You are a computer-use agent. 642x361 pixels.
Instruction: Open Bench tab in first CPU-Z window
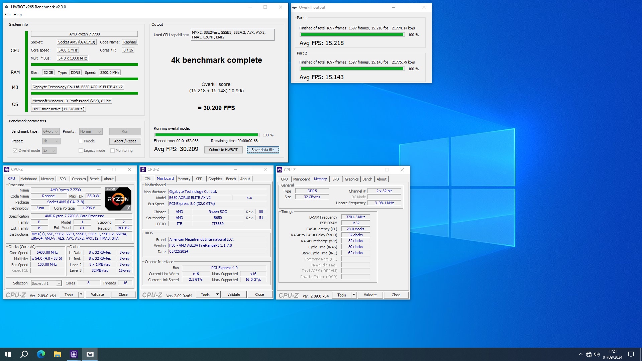tap(95, 179)
